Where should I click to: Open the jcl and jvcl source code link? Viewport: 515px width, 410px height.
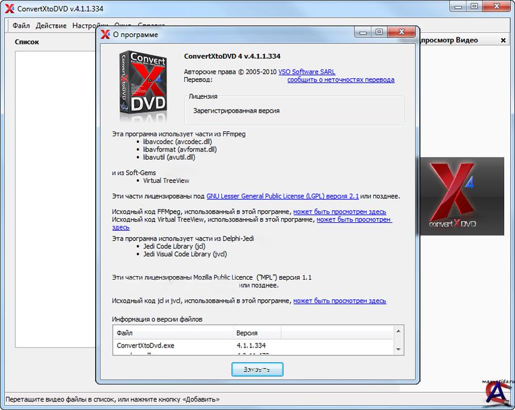339,301
